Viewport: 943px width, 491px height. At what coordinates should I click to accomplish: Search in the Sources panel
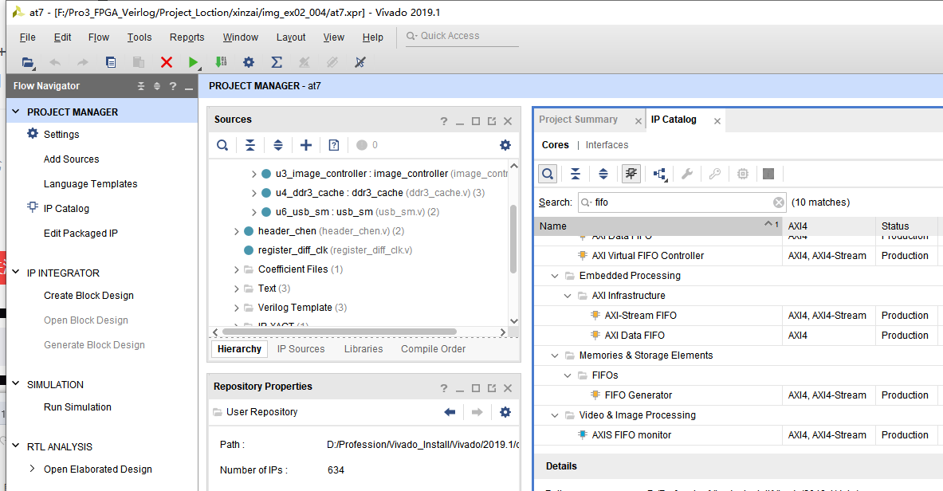[222, 145]
